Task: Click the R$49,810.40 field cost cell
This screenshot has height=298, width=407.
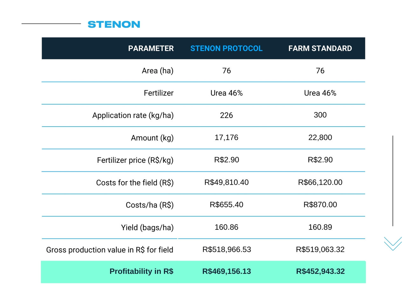Action: coord(226,182)
